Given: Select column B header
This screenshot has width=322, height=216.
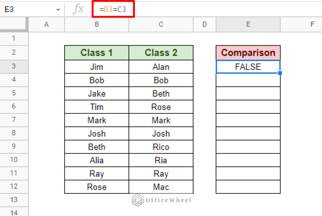Looking at the screenshot, I should click(97, 25).
